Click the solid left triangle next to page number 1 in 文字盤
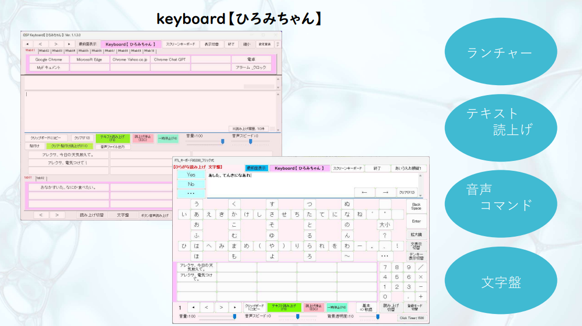 pos(193,307)
